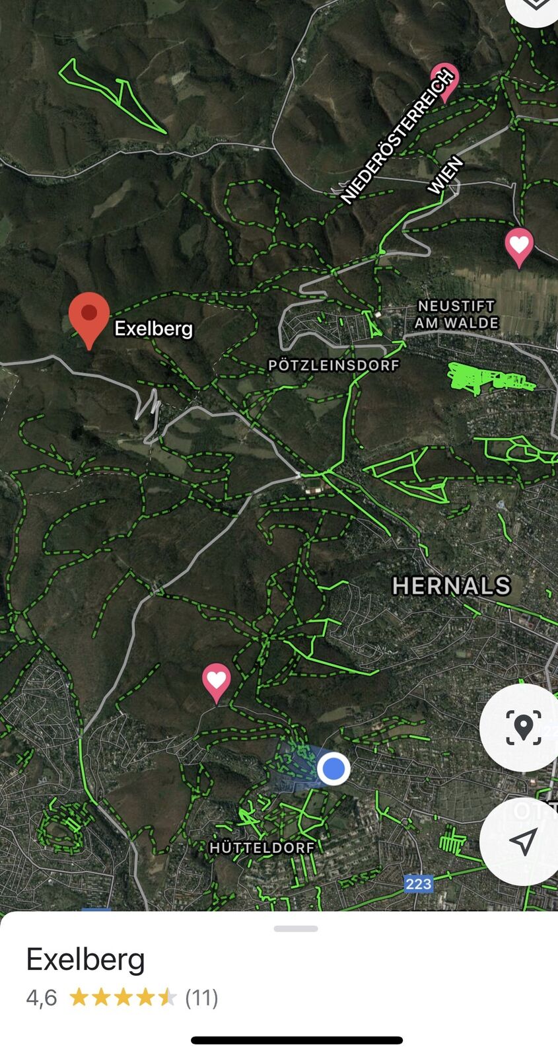Open saved heart pin near Hütteldorf
This screenshot has height=1057, width=558.
(x=216, y=683)
